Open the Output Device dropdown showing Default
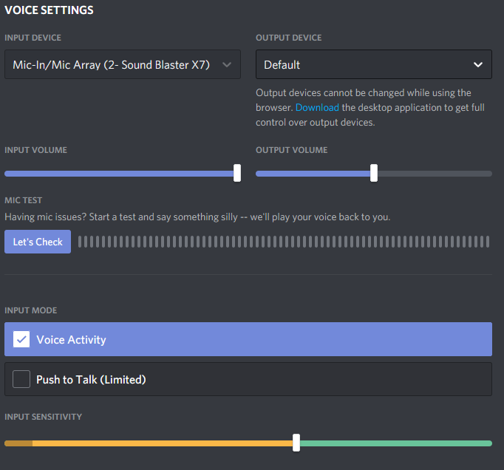This screenshot has width=504, height=470. point(362,64)
